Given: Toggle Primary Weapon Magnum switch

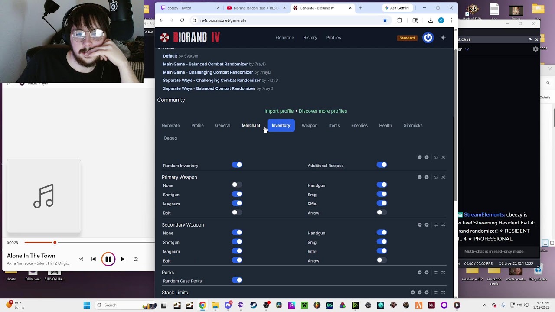Looking at the screenshot, I should (x=237, y=203).
